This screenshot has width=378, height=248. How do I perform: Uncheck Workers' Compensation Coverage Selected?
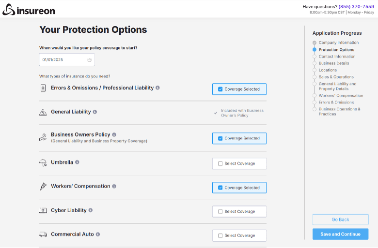(x=220, y=188)
